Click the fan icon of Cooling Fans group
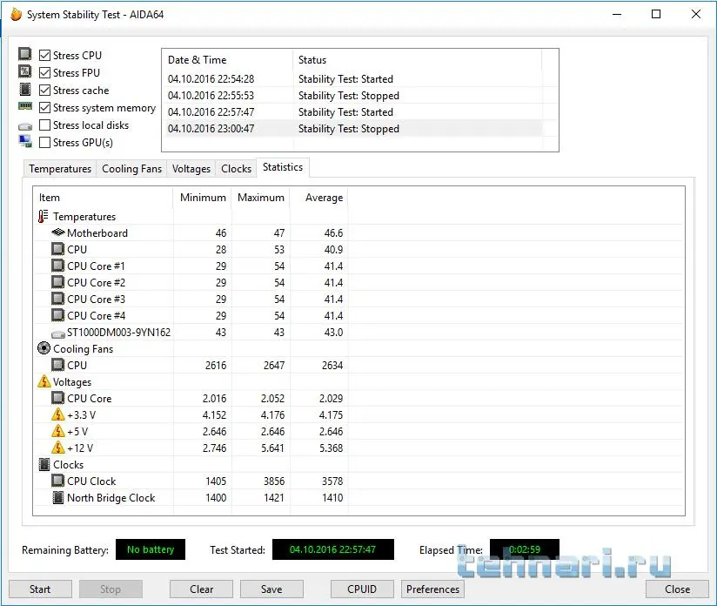 pos(44,348)
